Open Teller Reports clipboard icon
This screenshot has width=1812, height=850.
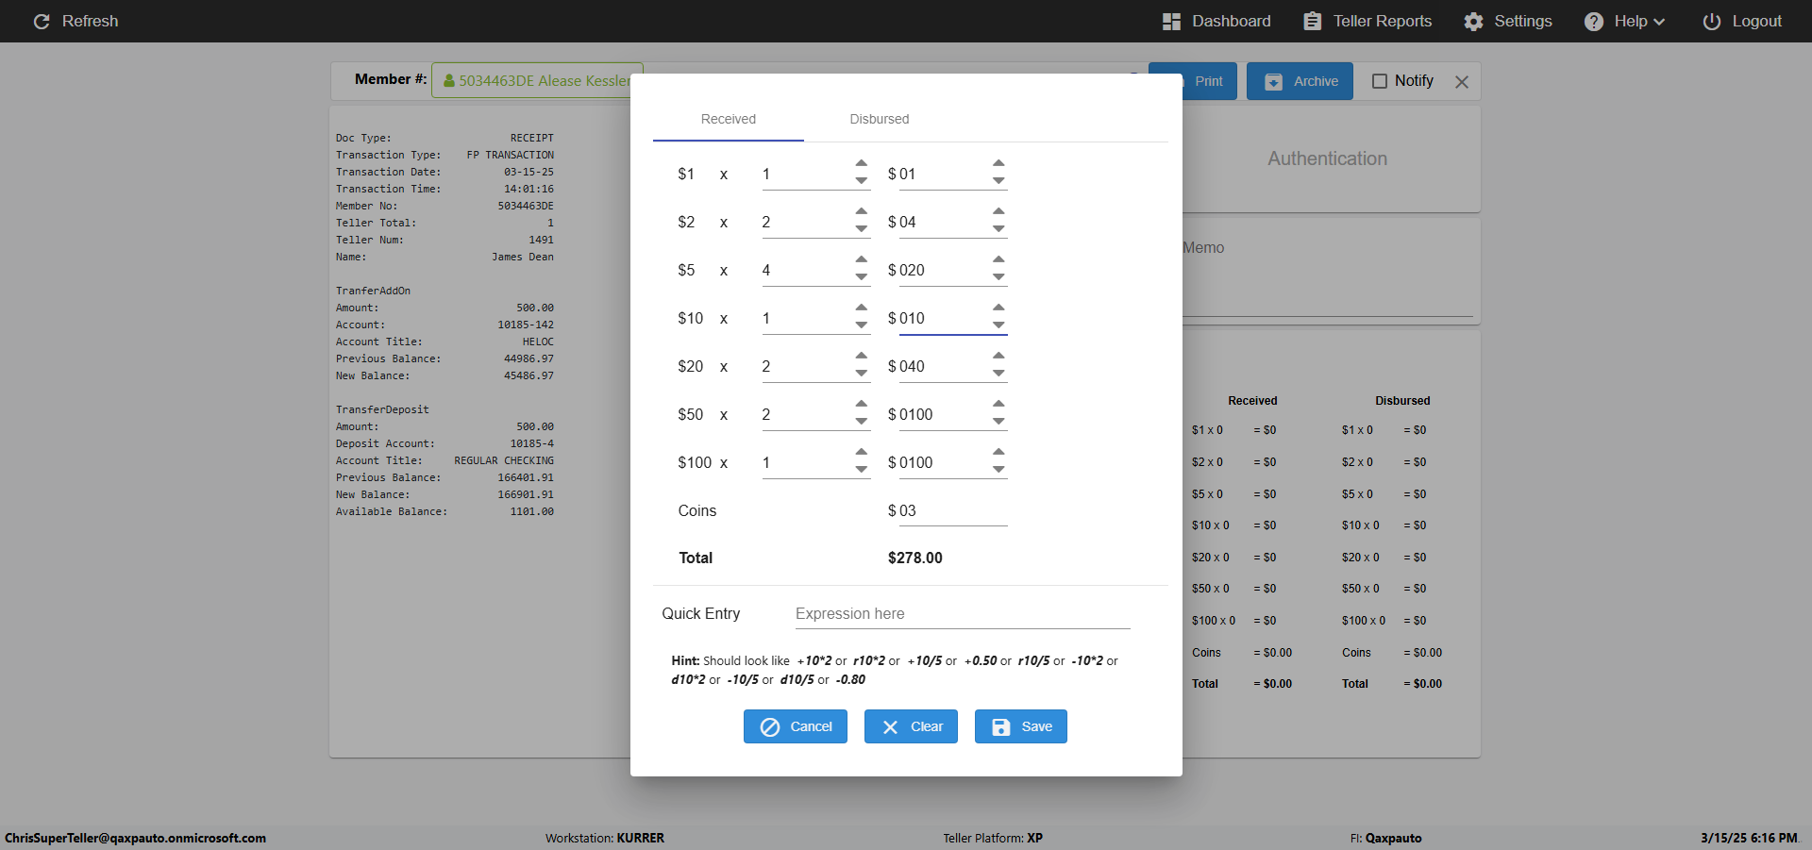(1312, 21)
